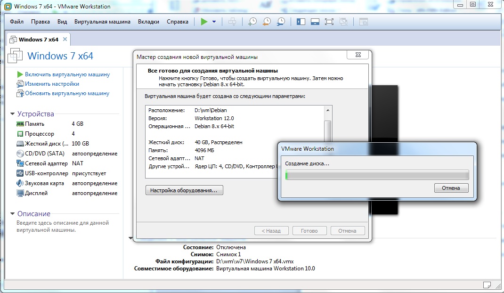Screen dimensions: 504x293
Task: Select the Процессор device row
Action: [67, 134]
